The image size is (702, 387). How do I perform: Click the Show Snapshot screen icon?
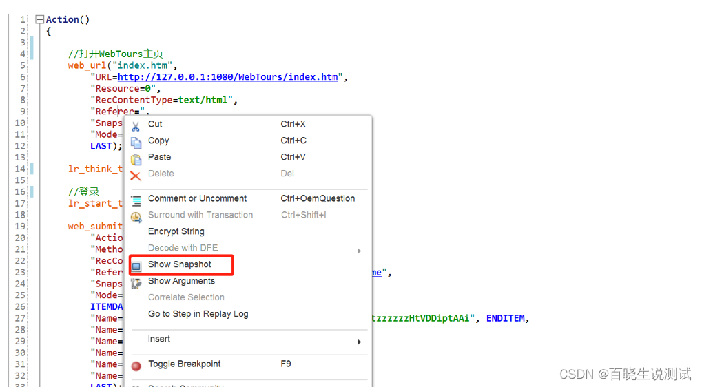click(x=136, y=266)
